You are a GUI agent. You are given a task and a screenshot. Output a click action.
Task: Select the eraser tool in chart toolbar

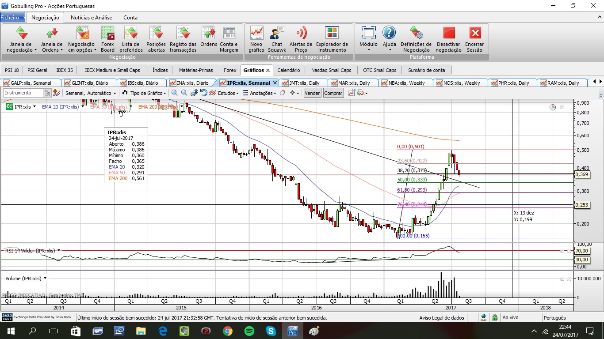tap(283, 93)
